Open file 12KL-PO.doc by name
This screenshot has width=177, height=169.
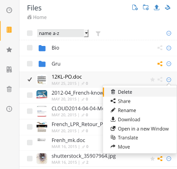(67, 77)
